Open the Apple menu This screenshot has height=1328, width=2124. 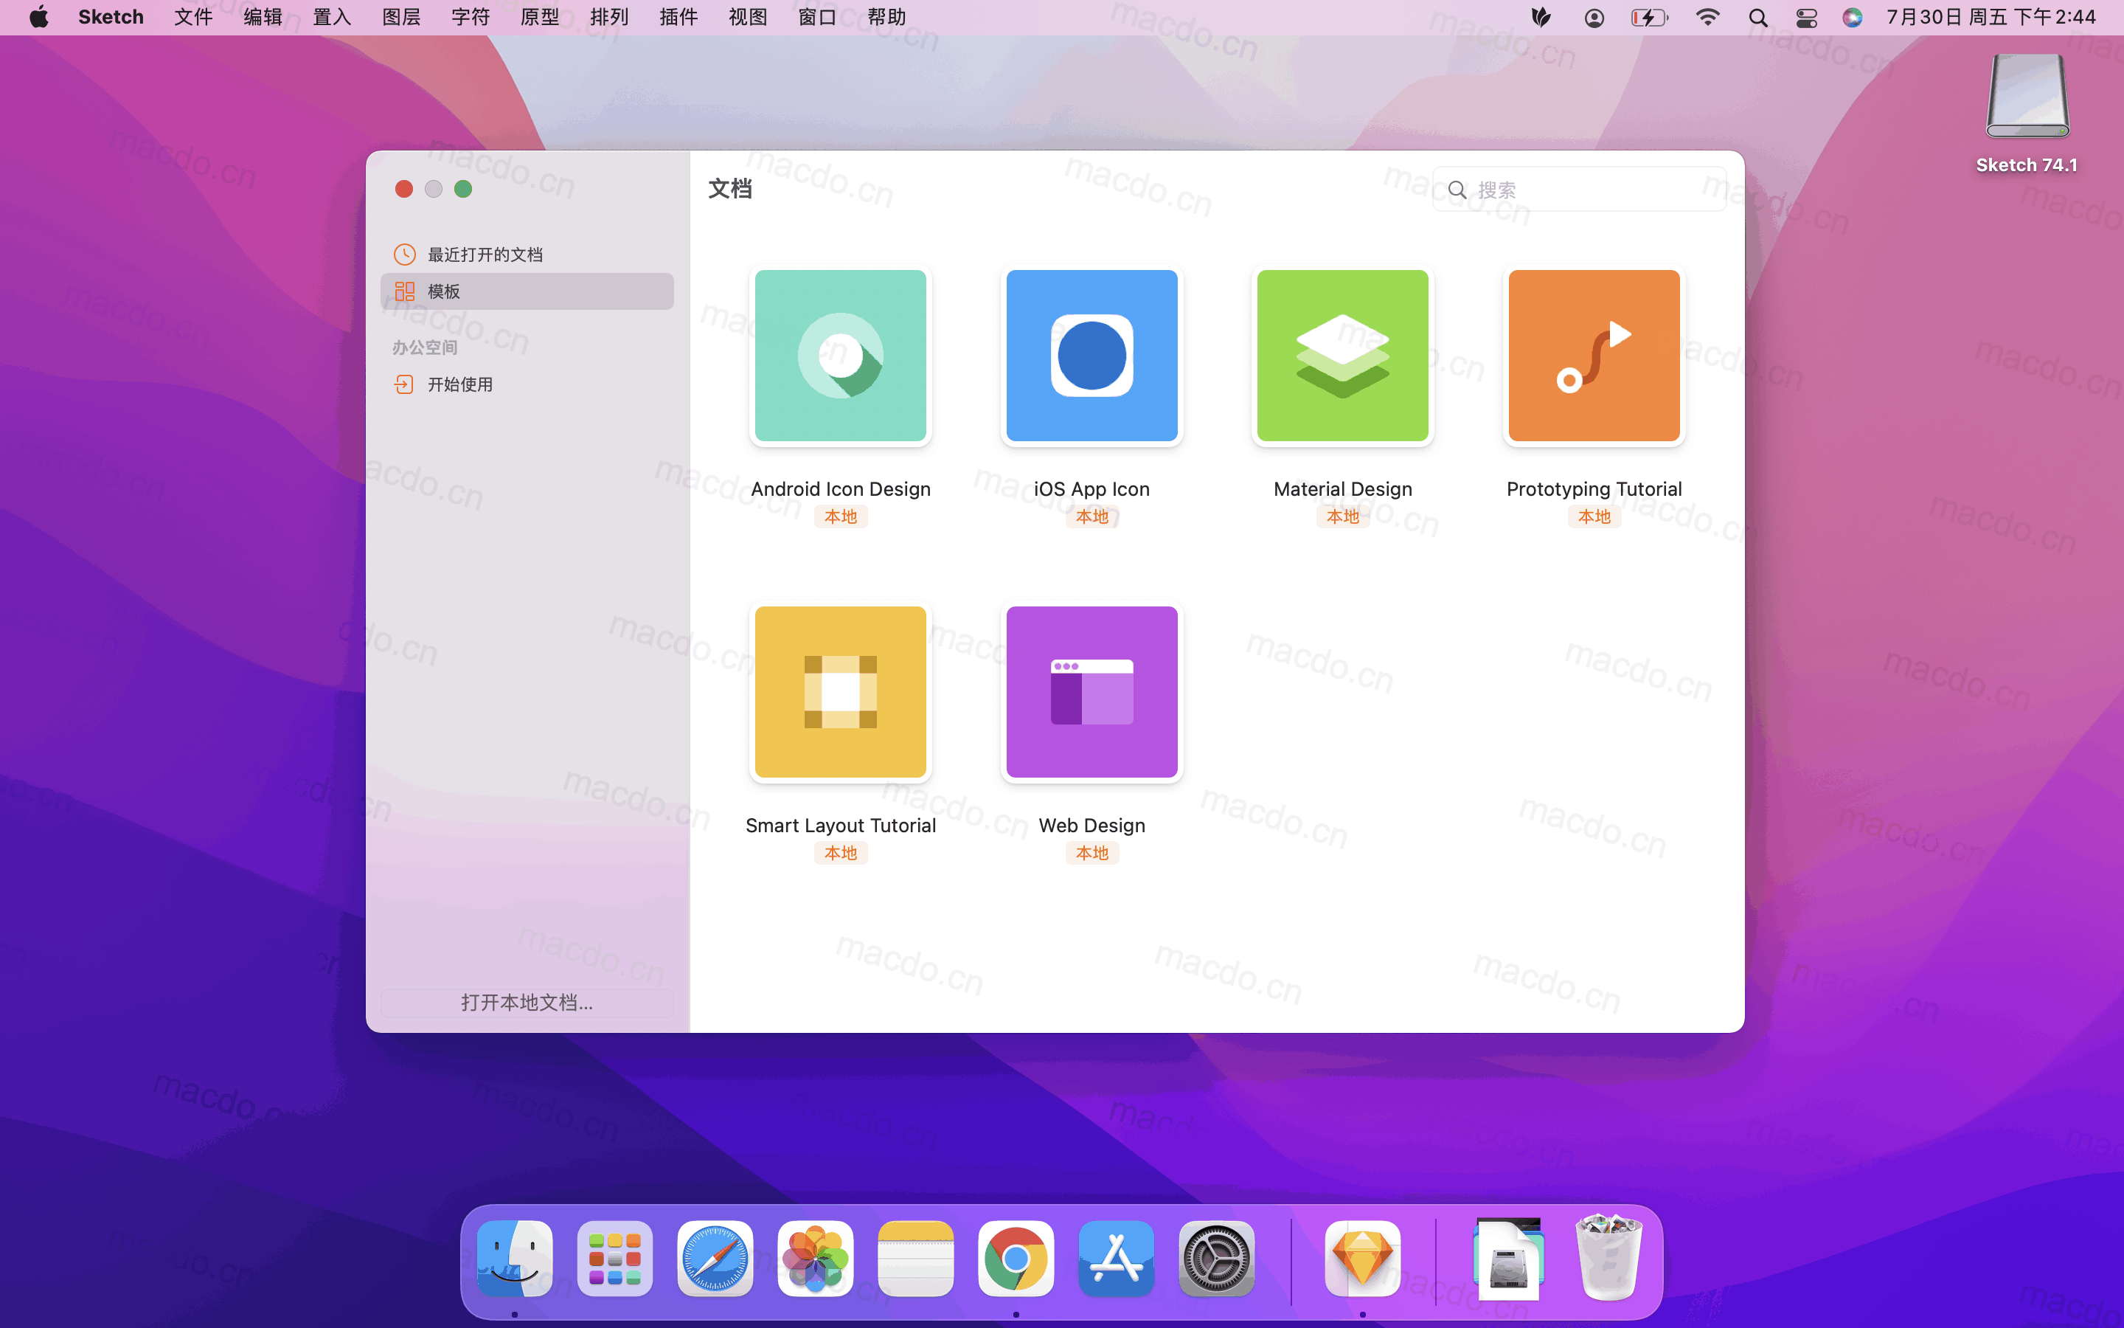[x=38, y=18]
